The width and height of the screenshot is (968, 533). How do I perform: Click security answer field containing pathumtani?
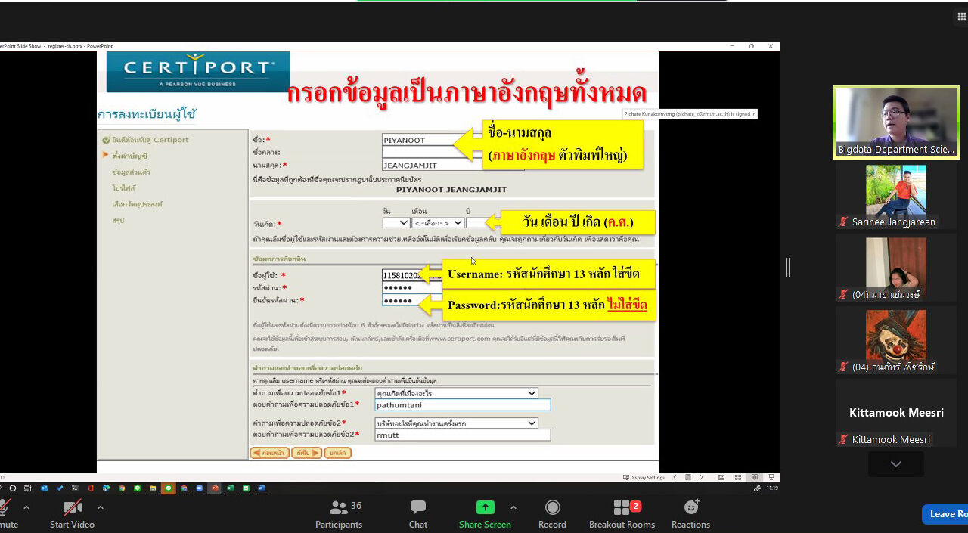[x=463, y=404]
